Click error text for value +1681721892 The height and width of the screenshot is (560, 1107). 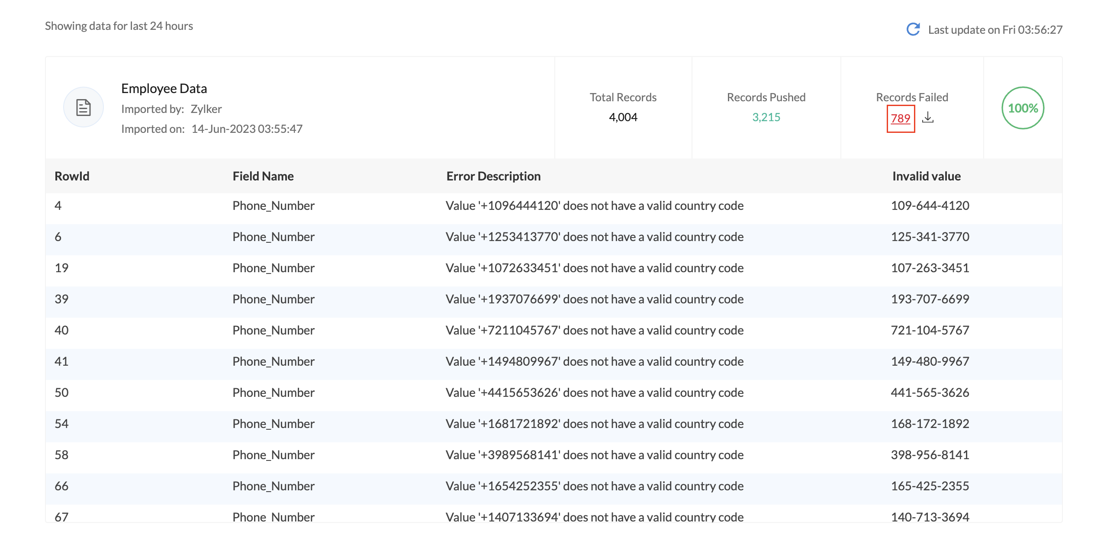594,424
